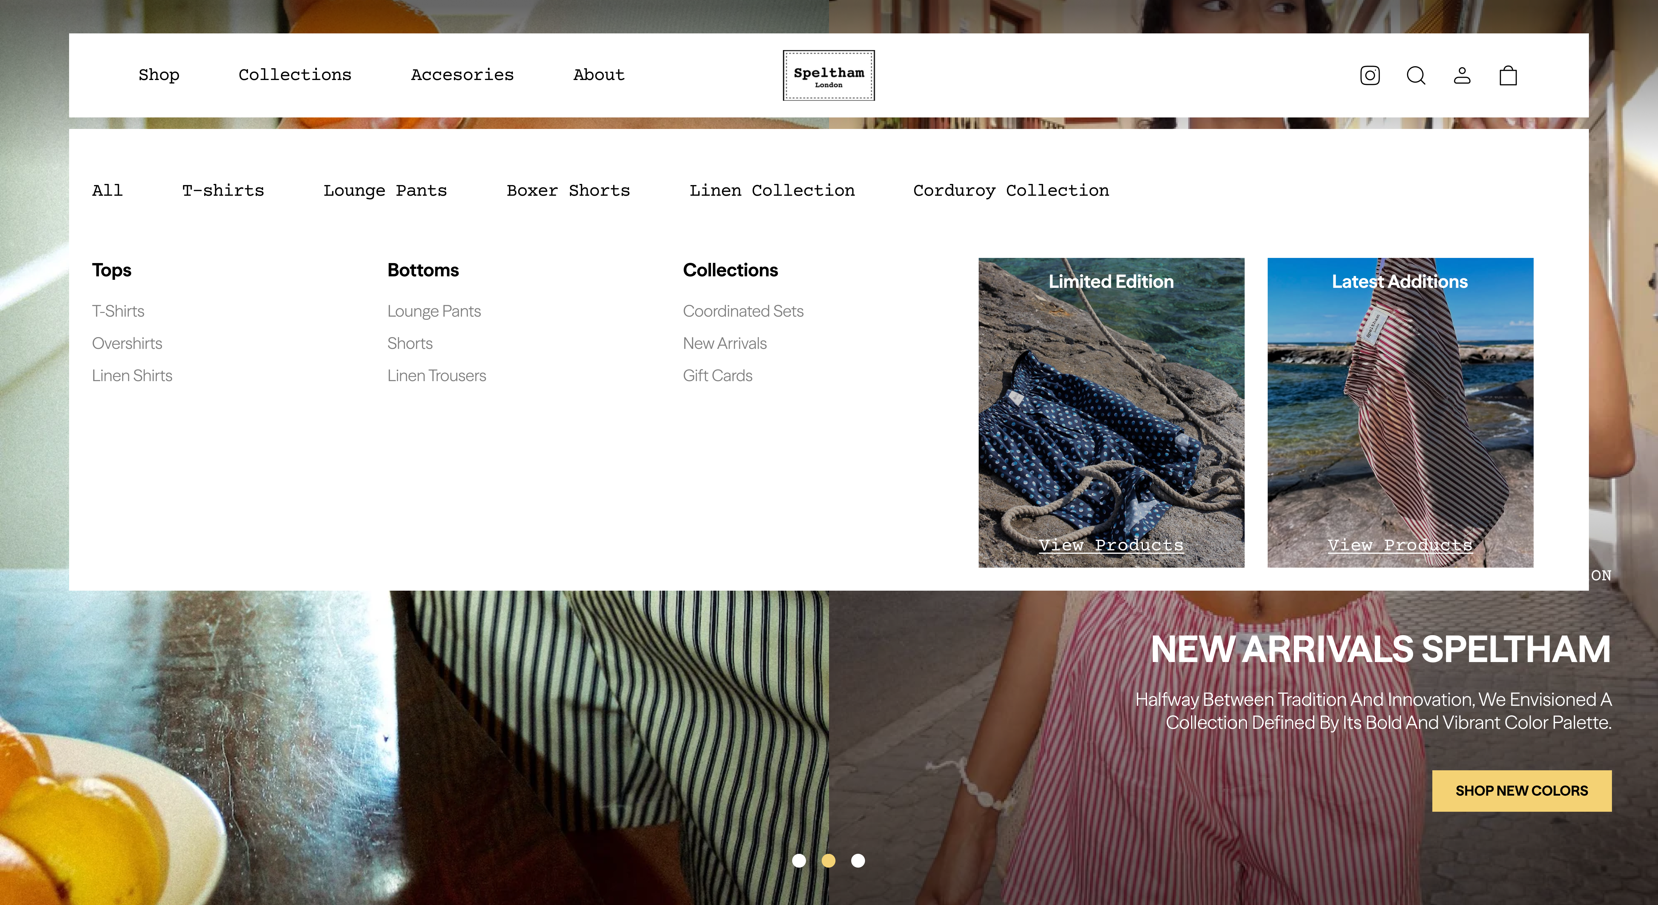Select the second carousel dot

[828, 861]
